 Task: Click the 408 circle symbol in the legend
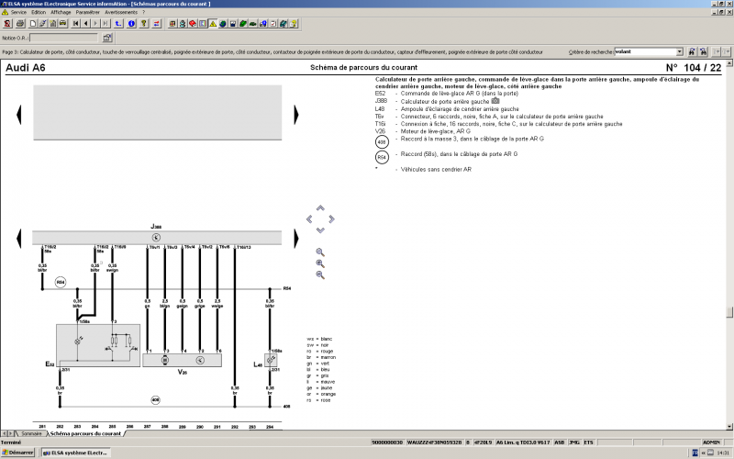382,141
